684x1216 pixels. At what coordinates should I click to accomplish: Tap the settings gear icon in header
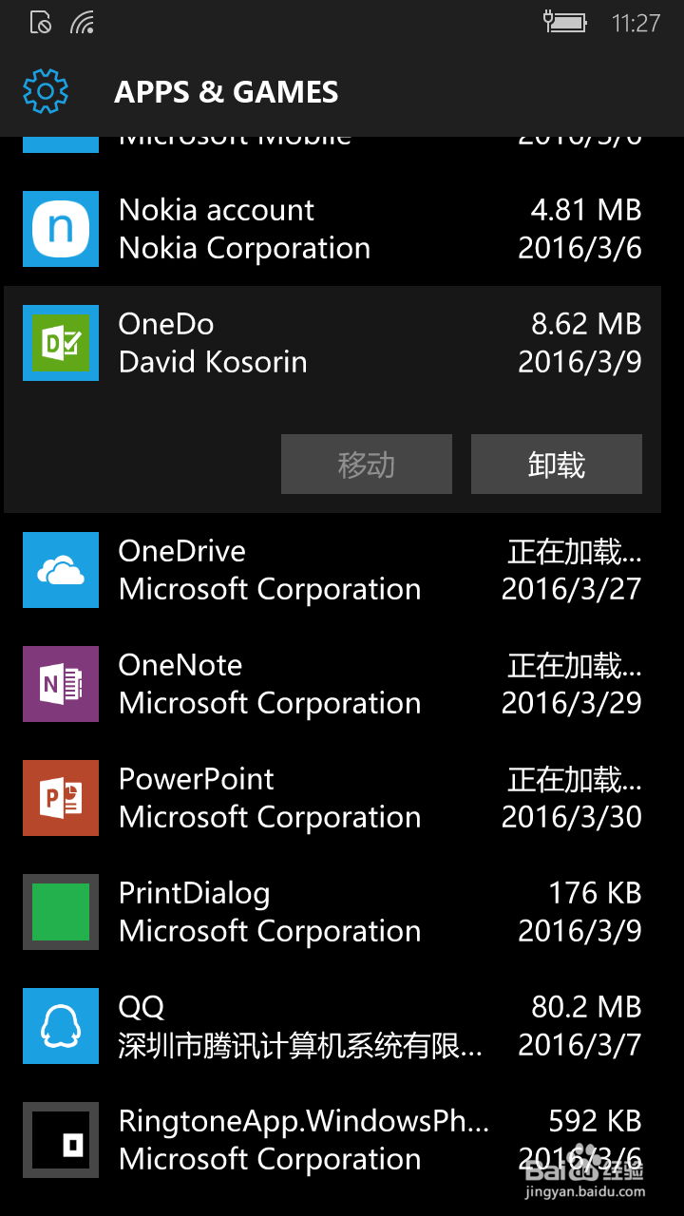click(46, 91)
